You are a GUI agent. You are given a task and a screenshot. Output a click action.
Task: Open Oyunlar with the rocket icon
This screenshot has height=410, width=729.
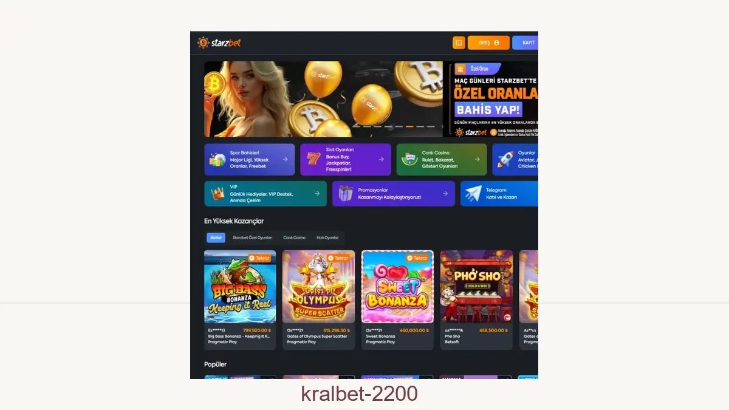[515, 159]
